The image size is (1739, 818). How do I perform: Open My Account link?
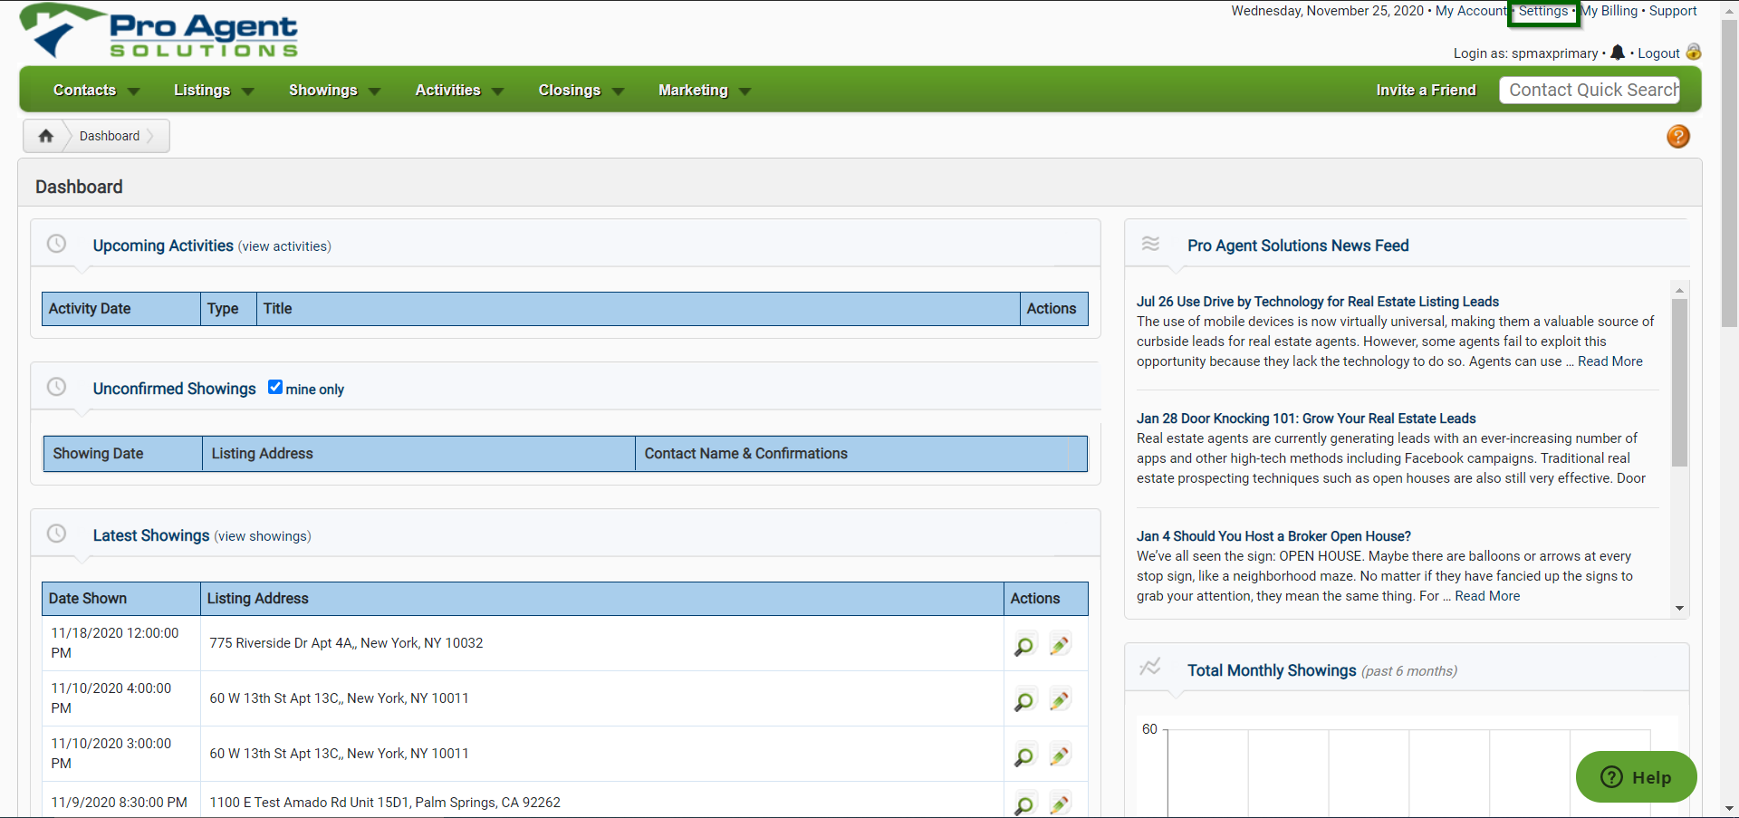click(x=1471, y=11)
